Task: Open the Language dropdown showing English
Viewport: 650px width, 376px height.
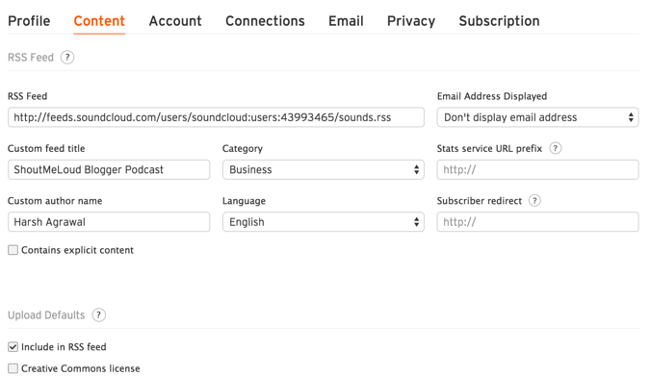Action: pyautogui.click(x=323, y=222)
